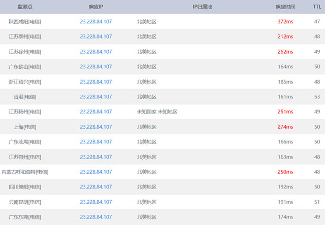This screenshot has width=325, height=225.
Task: Open the IP link for 上海[电信]
Action: tap(96, 127)
